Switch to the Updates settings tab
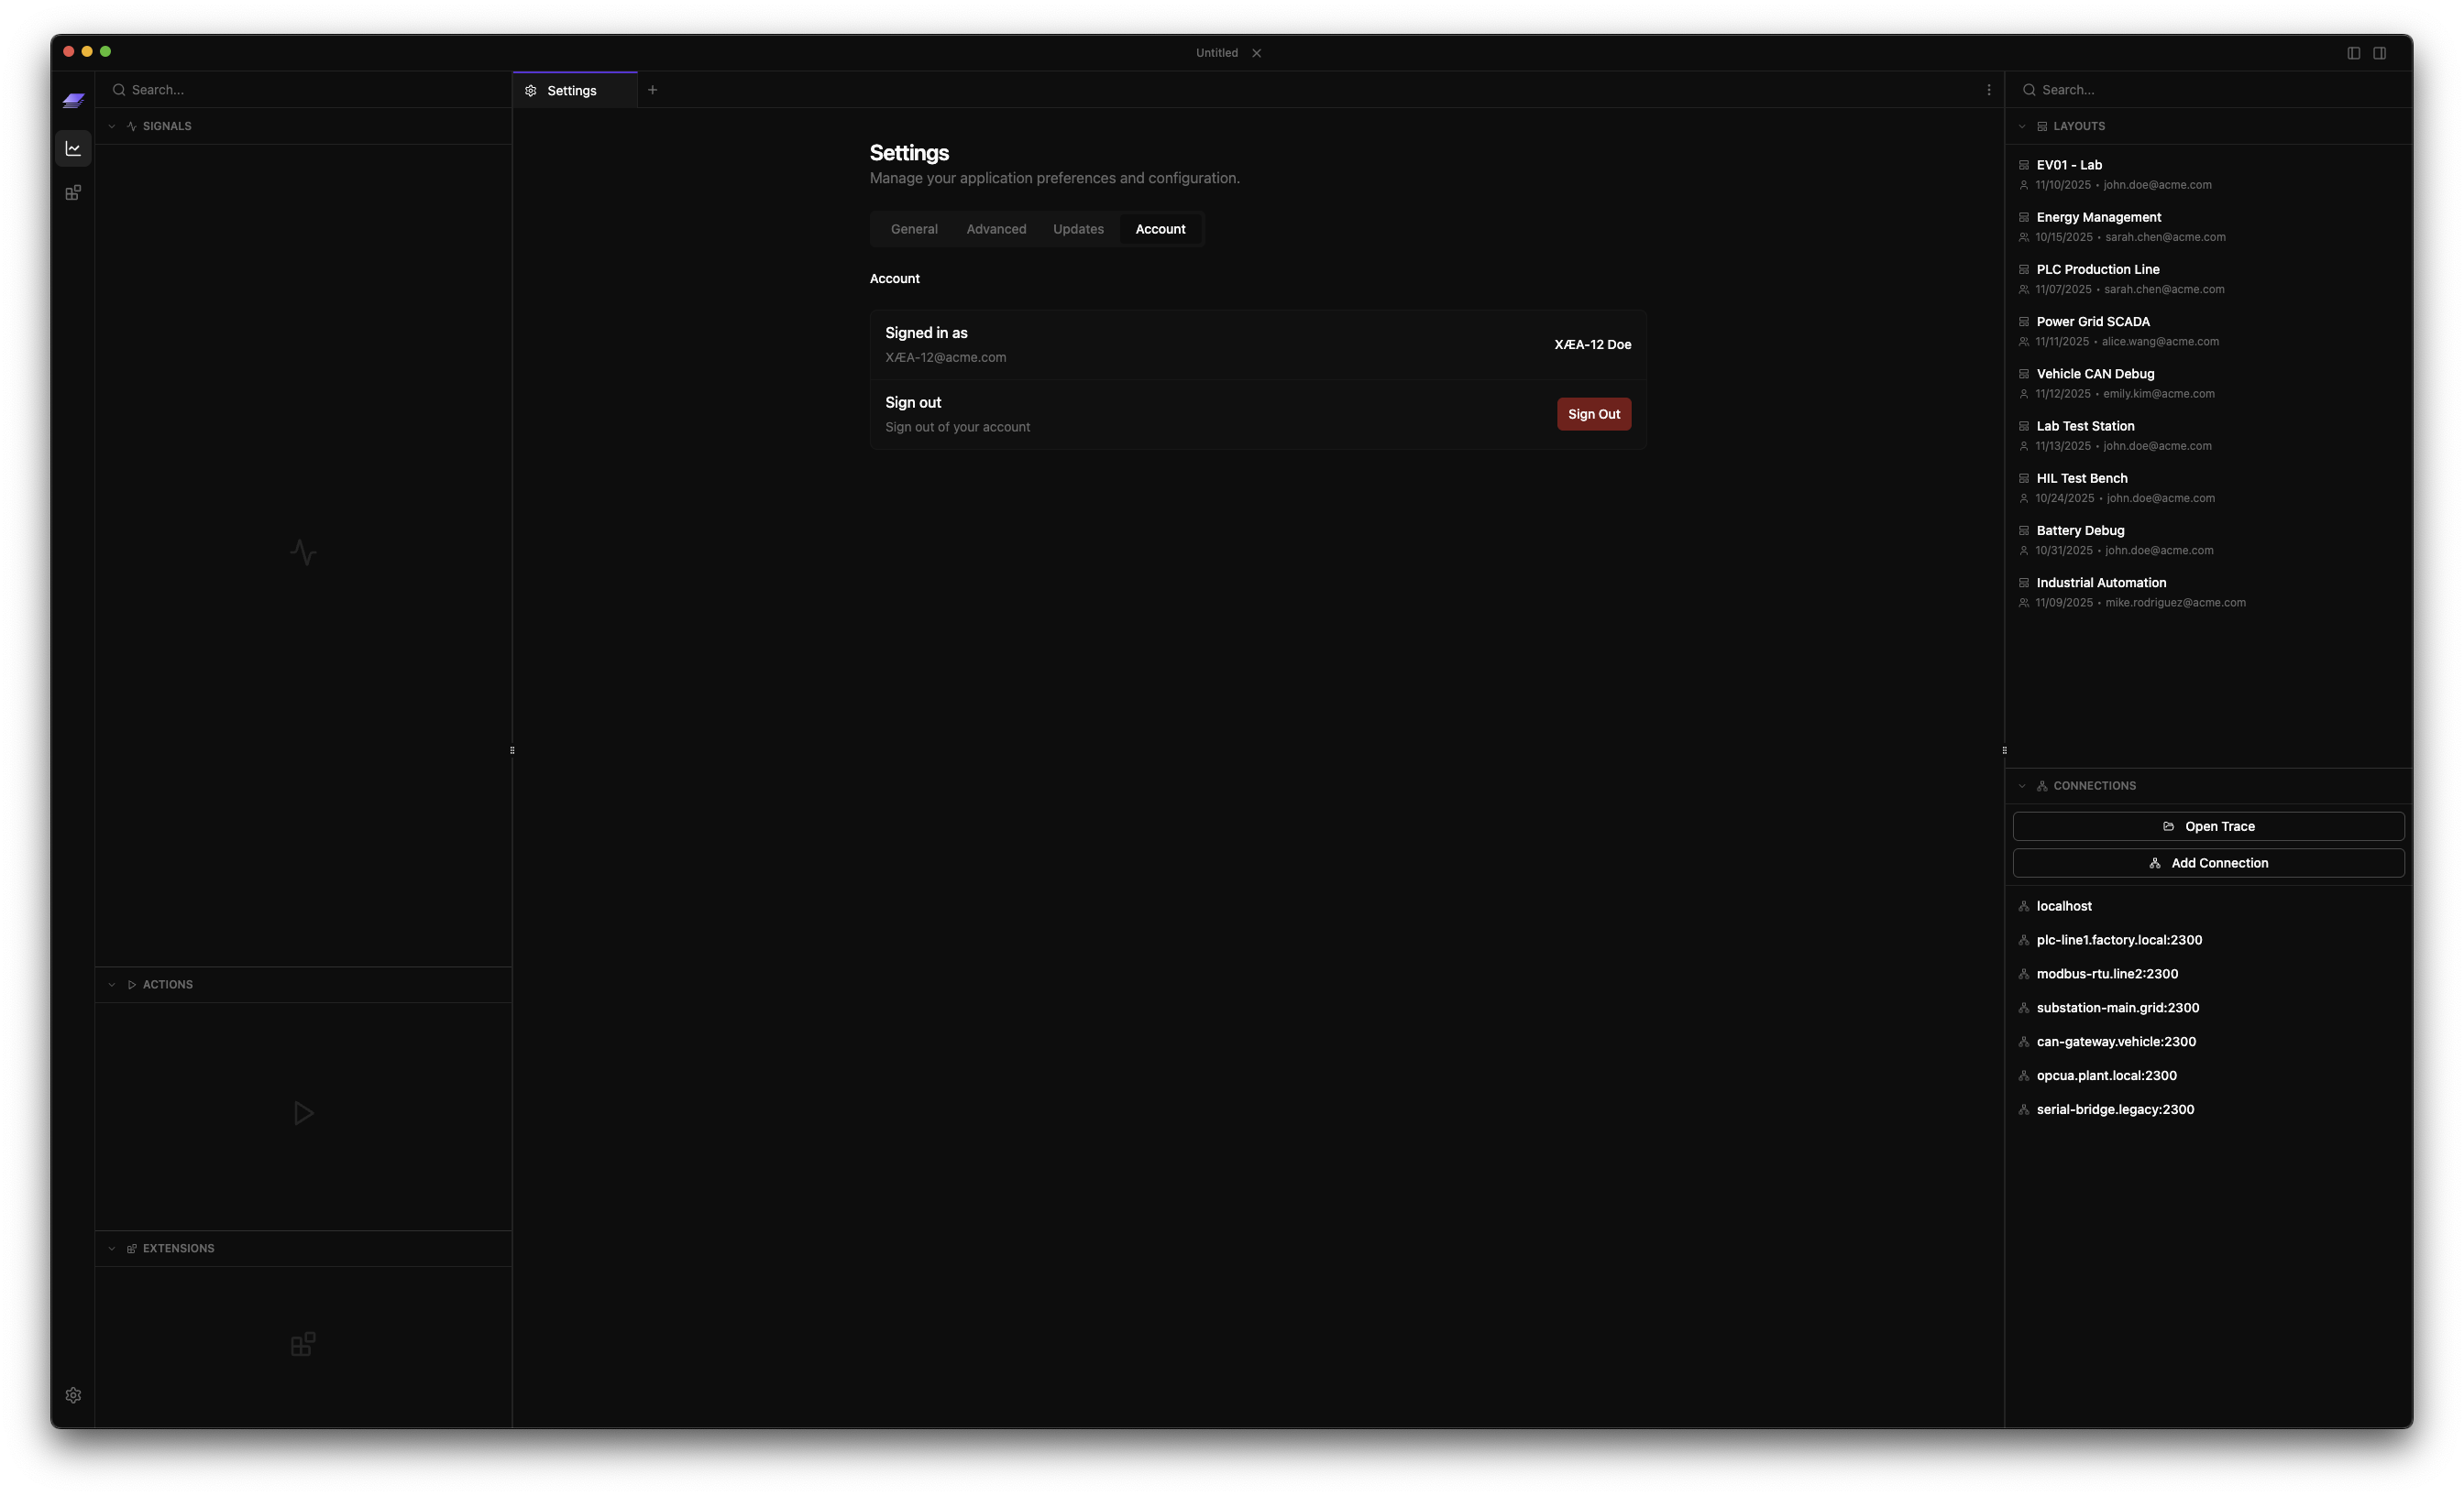 [x=1077, y=229]
